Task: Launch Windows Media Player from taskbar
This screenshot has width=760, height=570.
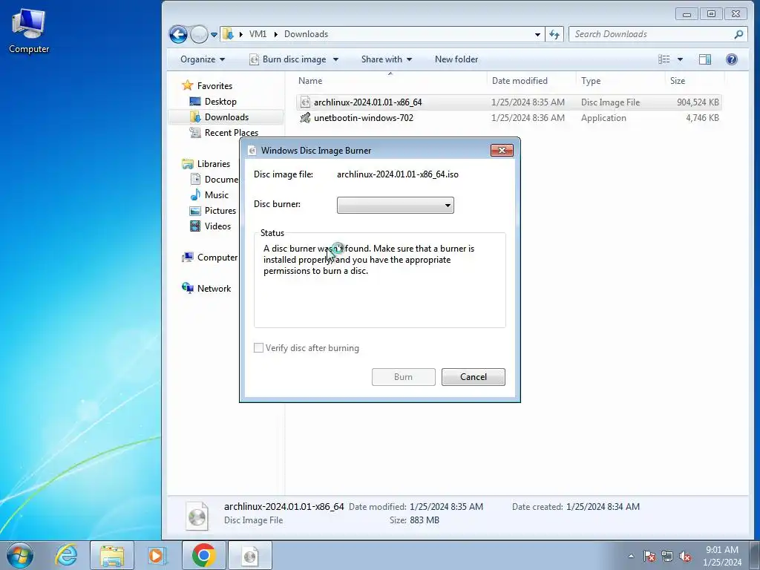Action: tap(157, 555)
